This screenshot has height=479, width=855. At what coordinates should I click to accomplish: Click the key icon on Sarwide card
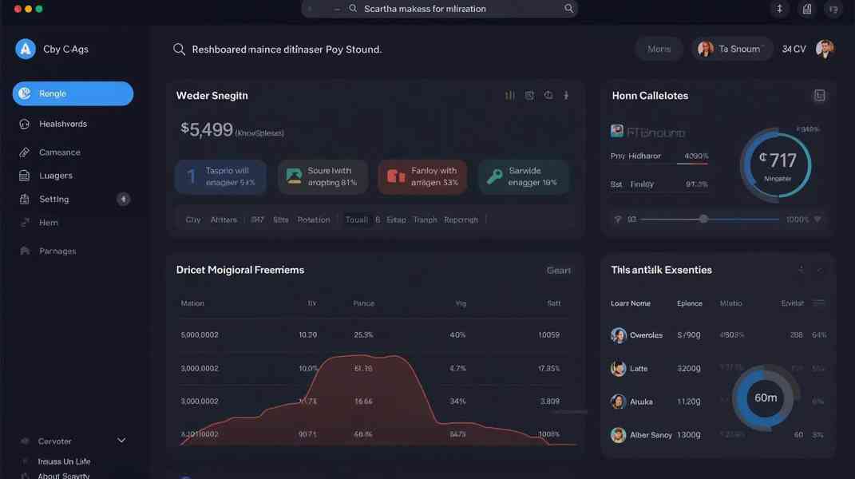pyautogui.click(x=495, y=176)
